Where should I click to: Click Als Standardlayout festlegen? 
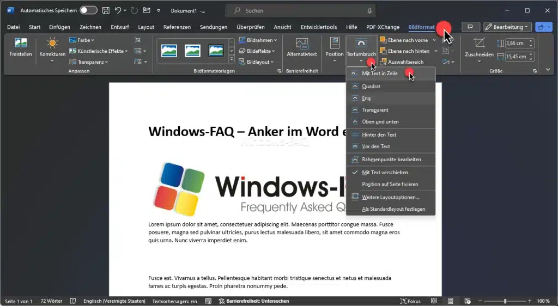click(391, 209)
